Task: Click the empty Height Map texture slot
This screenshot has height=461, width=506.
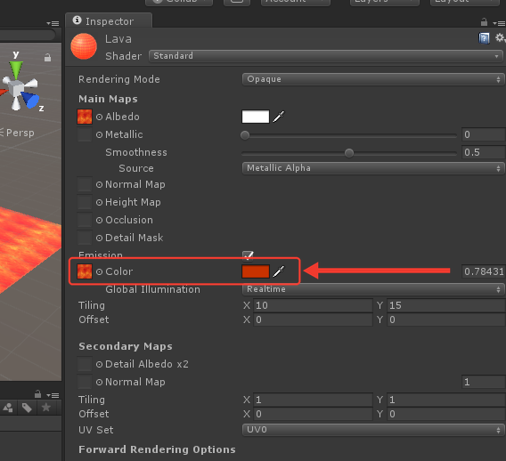Action: pos(85,202)
